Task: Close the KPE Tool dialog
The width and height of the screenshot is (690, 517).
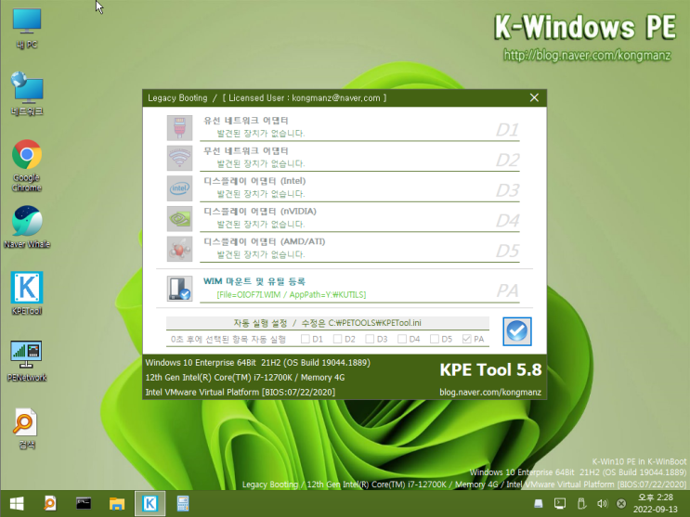Action: 534,97
